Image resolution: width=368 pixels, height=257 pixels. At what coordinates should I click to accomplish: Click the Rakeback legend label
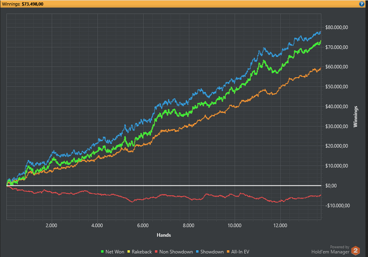pos(142,252)
